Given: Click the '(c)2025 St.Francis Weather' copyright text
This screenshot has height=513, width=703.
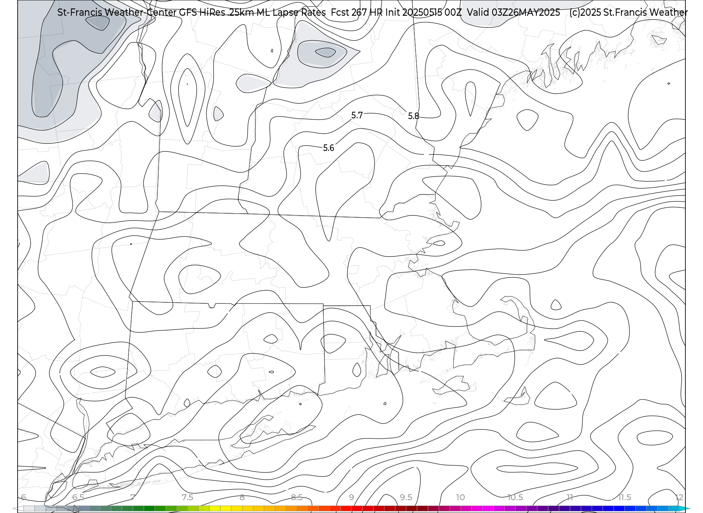Looking at the screenshot, I should click(628, 12).
